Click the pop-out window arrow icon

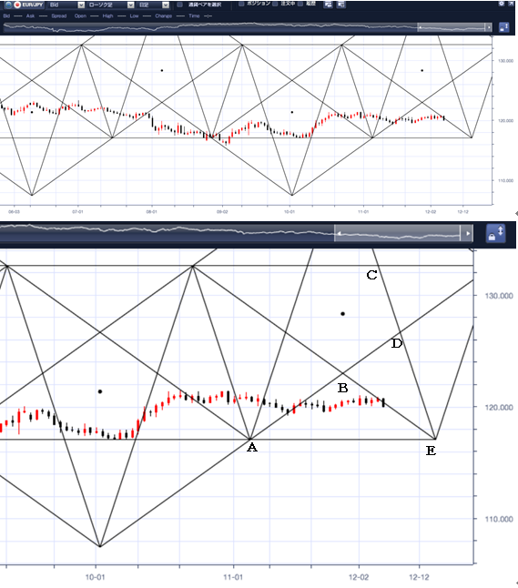pyautogui.click(x=511, y=3)
